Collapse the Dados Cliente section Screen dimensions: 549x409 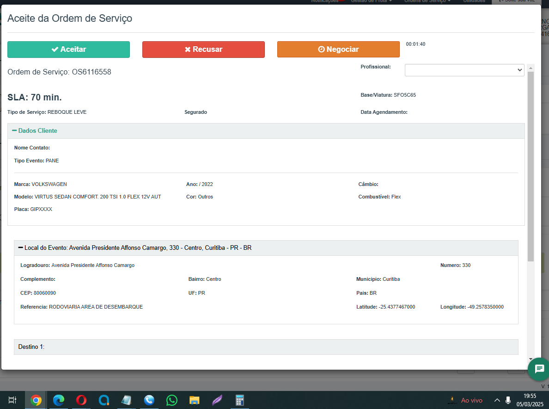35,131
